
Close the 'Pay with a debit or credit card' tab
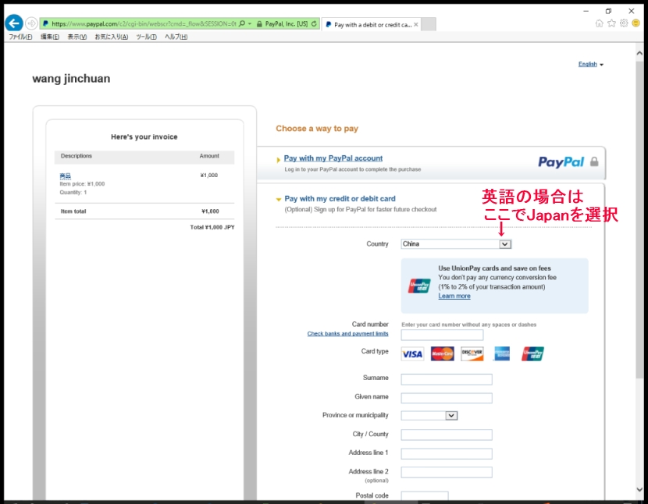[x=416, y=25]
